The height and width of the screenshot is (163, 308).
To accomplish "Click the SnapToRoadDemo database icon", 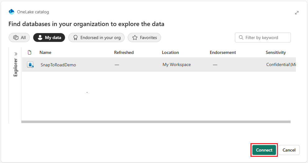I will (x=30, y=65).
